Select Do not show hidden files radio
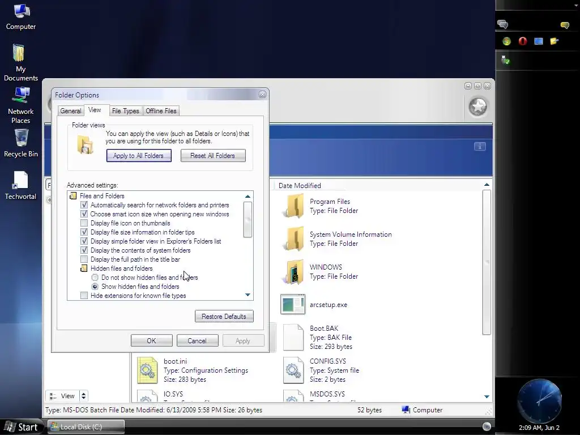 [95, 278]
